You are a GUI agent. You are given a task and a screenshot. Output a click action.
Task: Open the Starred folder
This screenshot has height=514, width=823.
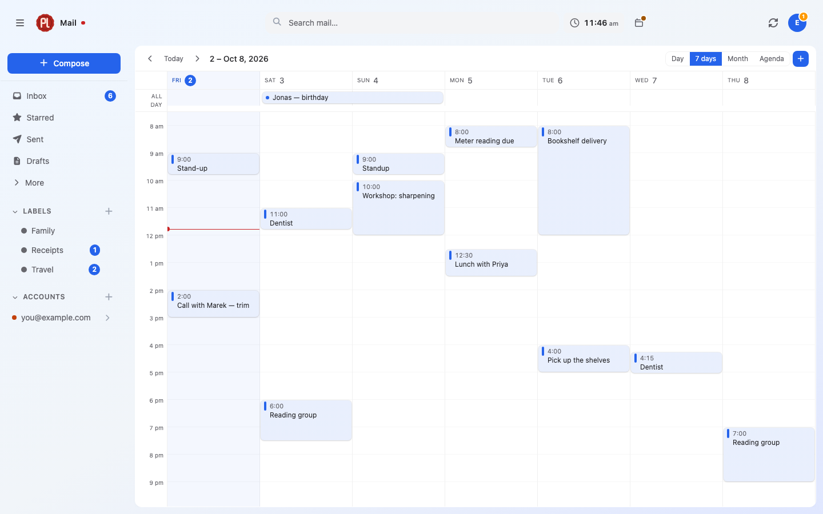tap(64, 118)
